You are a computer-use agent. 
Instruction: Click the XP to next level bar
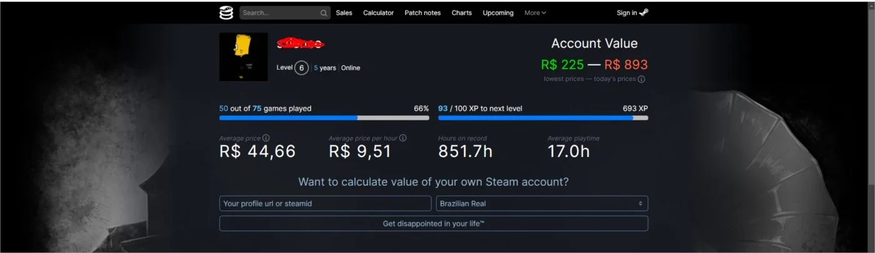(543, 117)
